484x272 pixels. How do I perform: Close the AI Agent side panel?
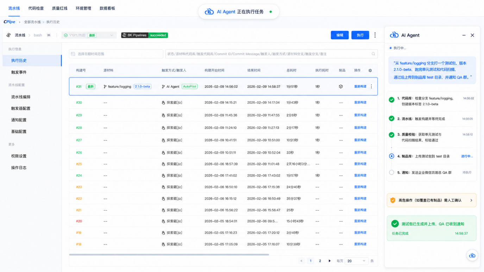click(x=472, y=35)
